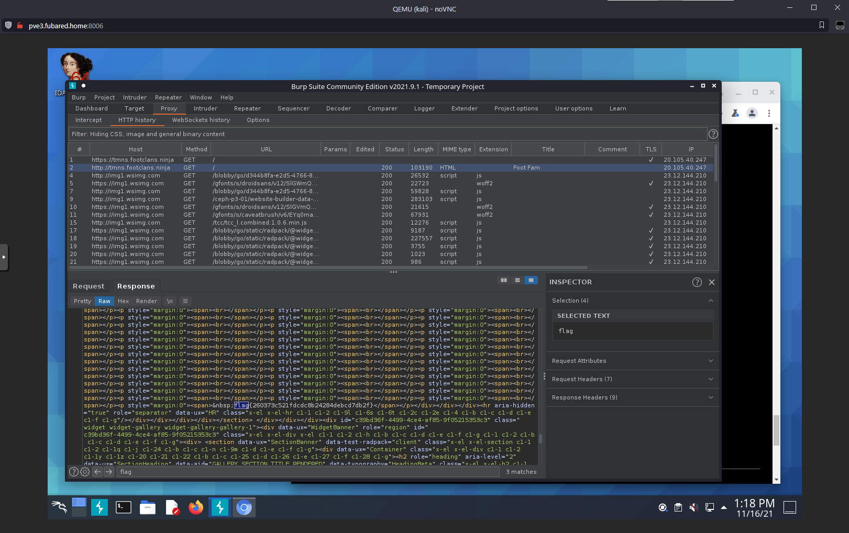The width and height of the screenshot is (849, 533).
Task: Switch to the Logger tab
Action: point(424,108)
